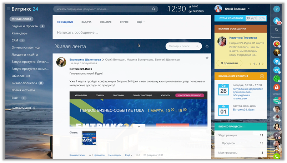This screenshot has width=287, height=163.
Task: Expand the post with down chevron
Action: tap(139, 126)
